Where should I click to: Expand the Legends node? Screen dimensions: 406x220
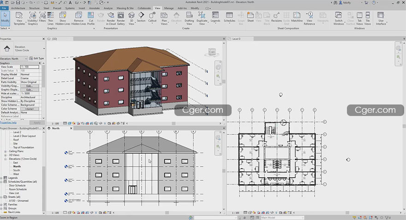(1, 178)
